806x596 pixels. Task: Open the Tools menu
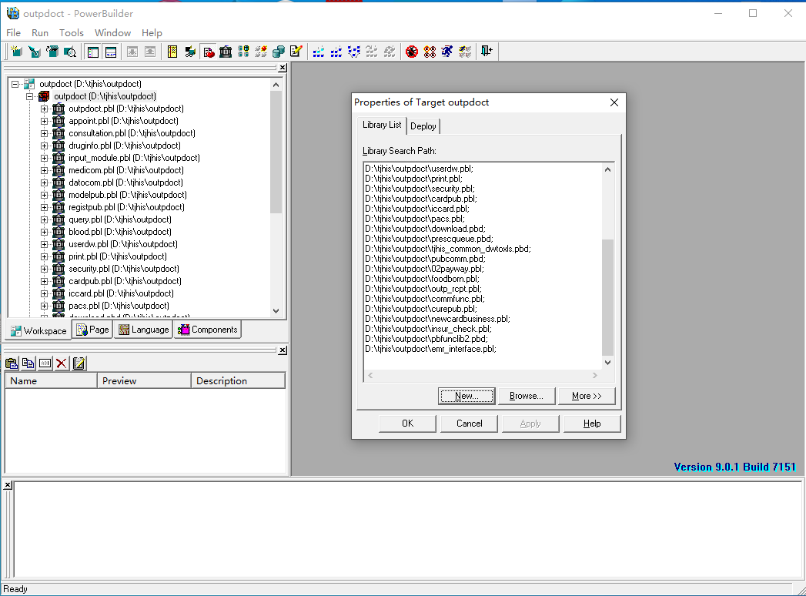71,33
